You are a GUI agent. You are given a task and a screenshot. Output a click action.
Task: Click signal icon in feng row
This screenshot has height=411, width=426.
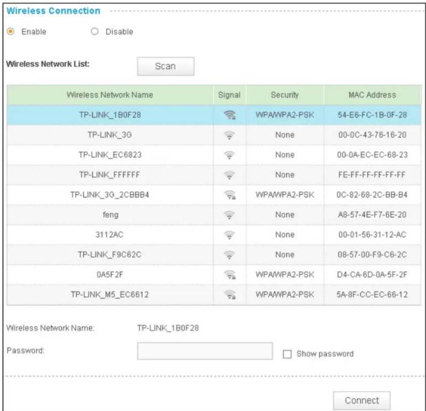[229, 215]
